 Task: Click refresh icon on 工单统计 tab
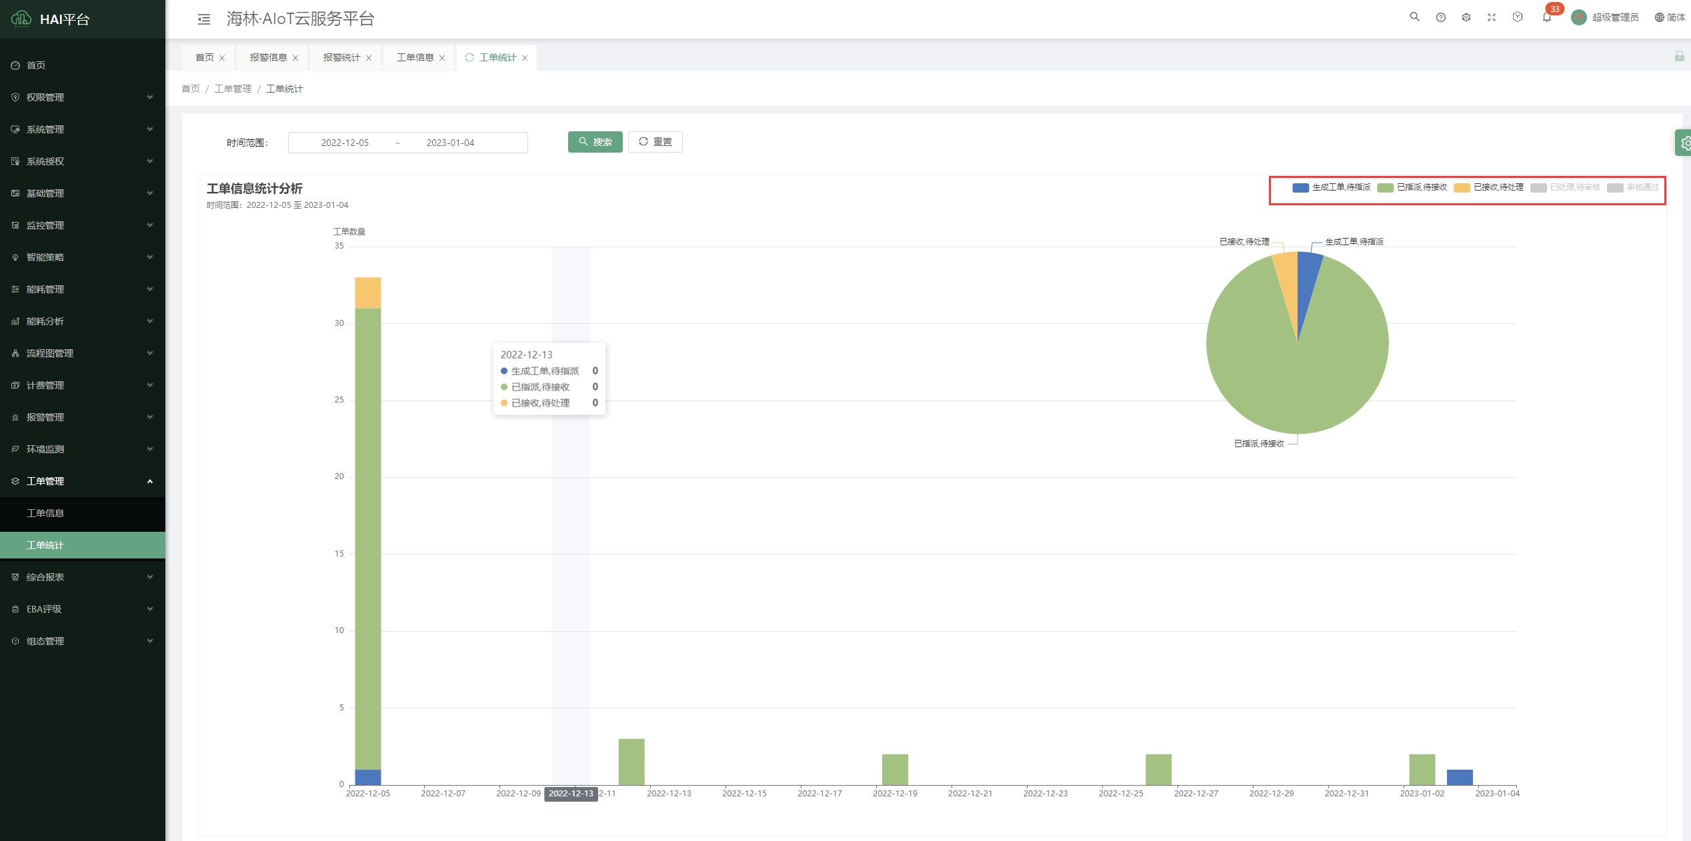[x=469, y=57]
